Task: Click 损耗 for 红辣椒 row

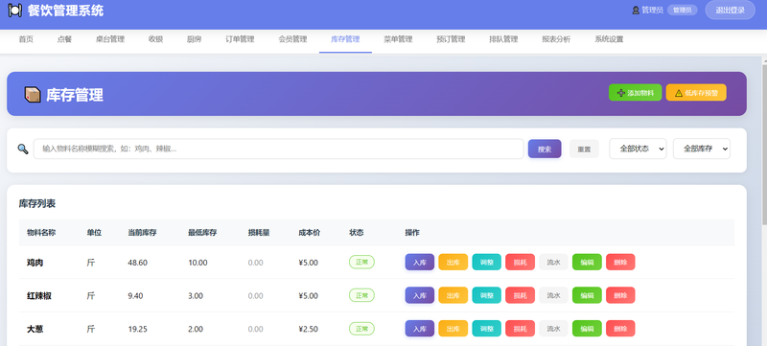Action: (520, 295)
